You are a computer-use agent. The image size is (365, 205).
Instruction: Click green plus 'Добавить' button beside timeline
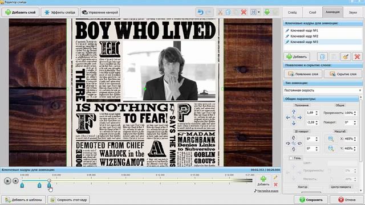263,181
